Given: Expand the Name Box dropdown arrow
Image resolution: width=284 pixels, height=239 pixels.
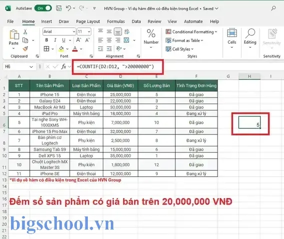Looking at the screenshot, I should (31, 67).
